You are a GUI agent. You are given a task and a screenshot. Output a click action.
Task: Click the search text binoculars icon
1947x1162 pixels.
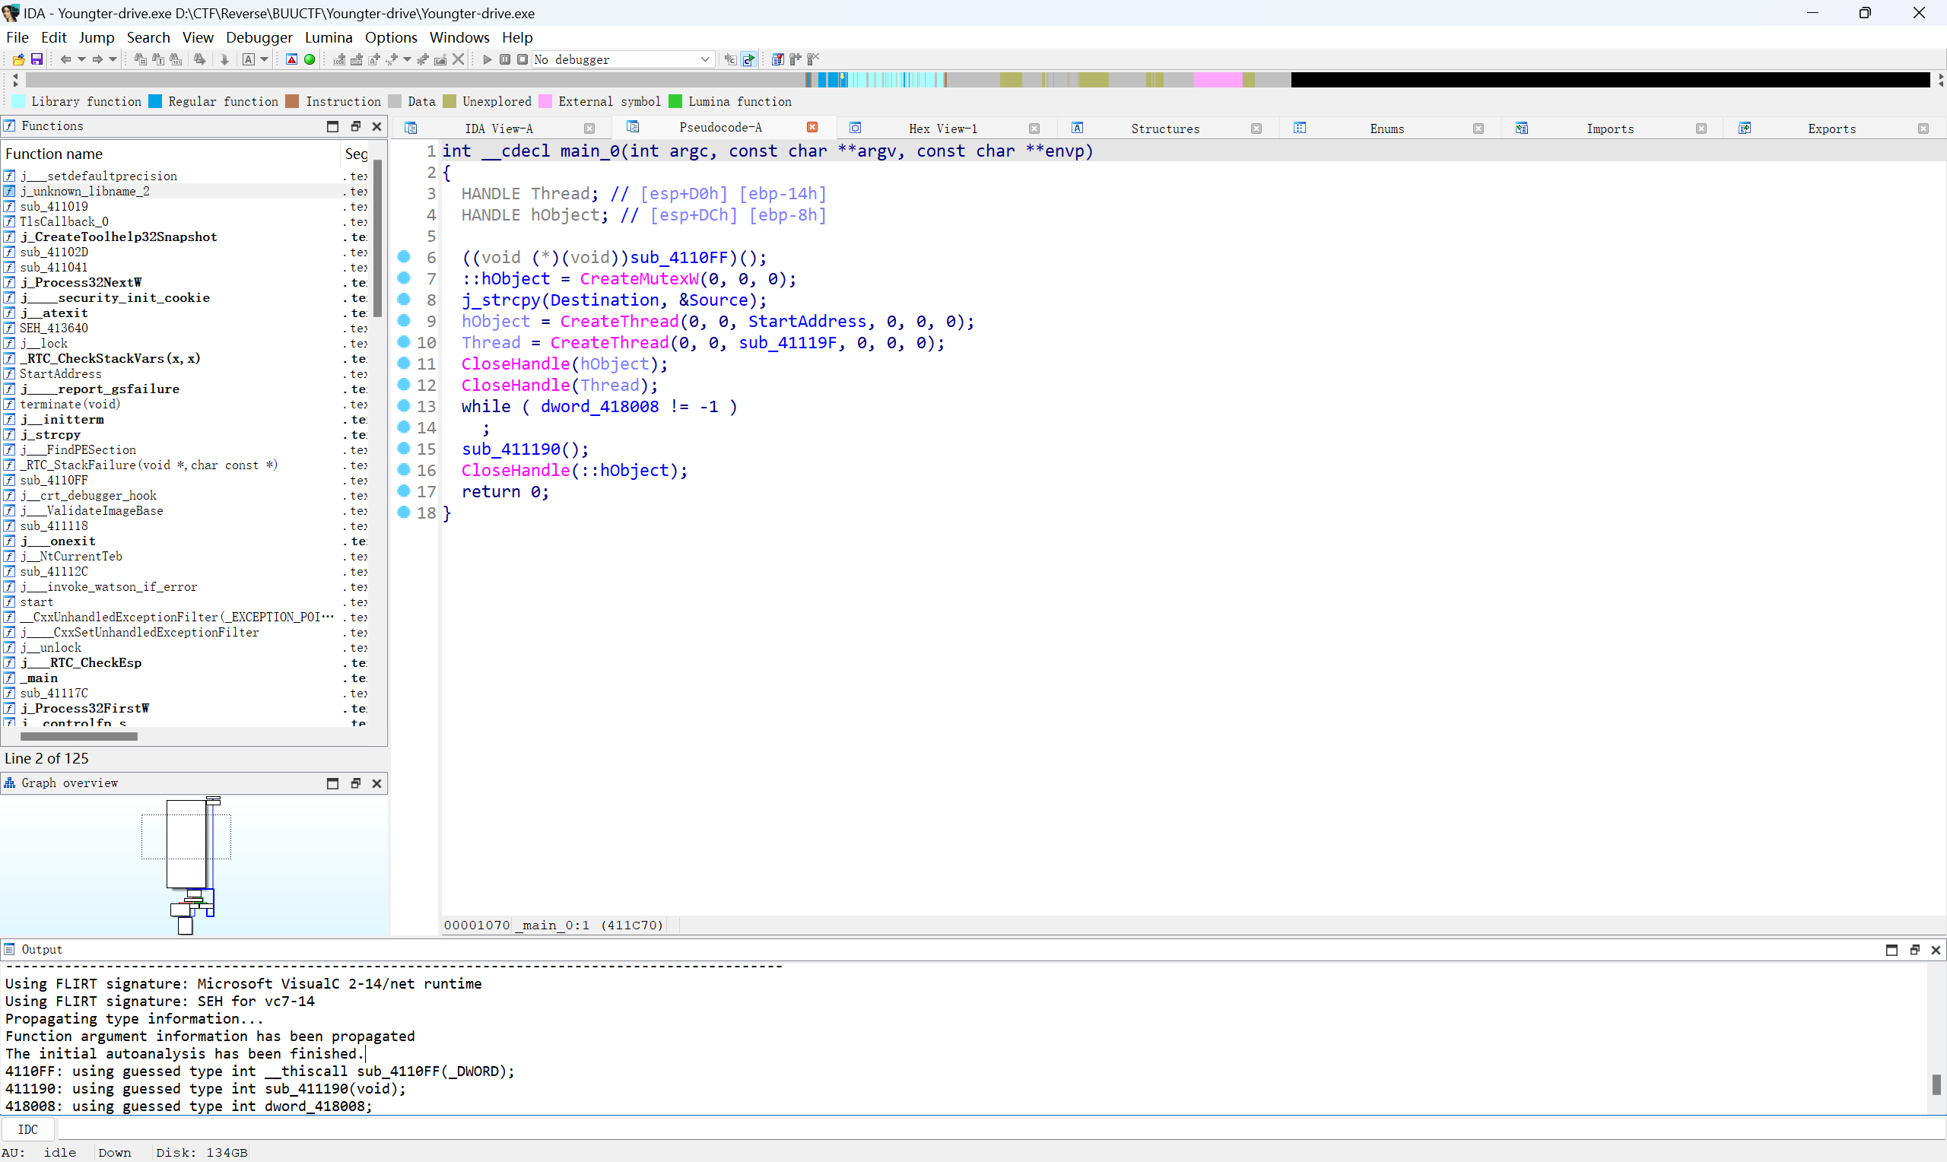158,59
